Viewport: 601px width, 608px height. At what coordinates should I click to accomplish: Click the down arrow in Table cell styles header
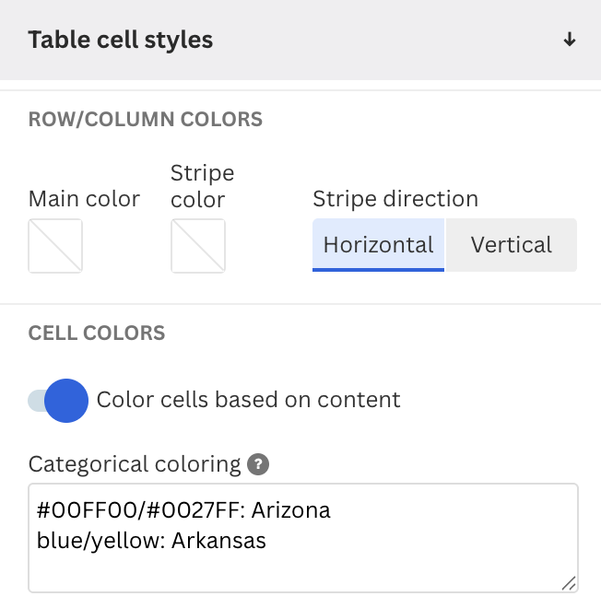tap(569, 40)
